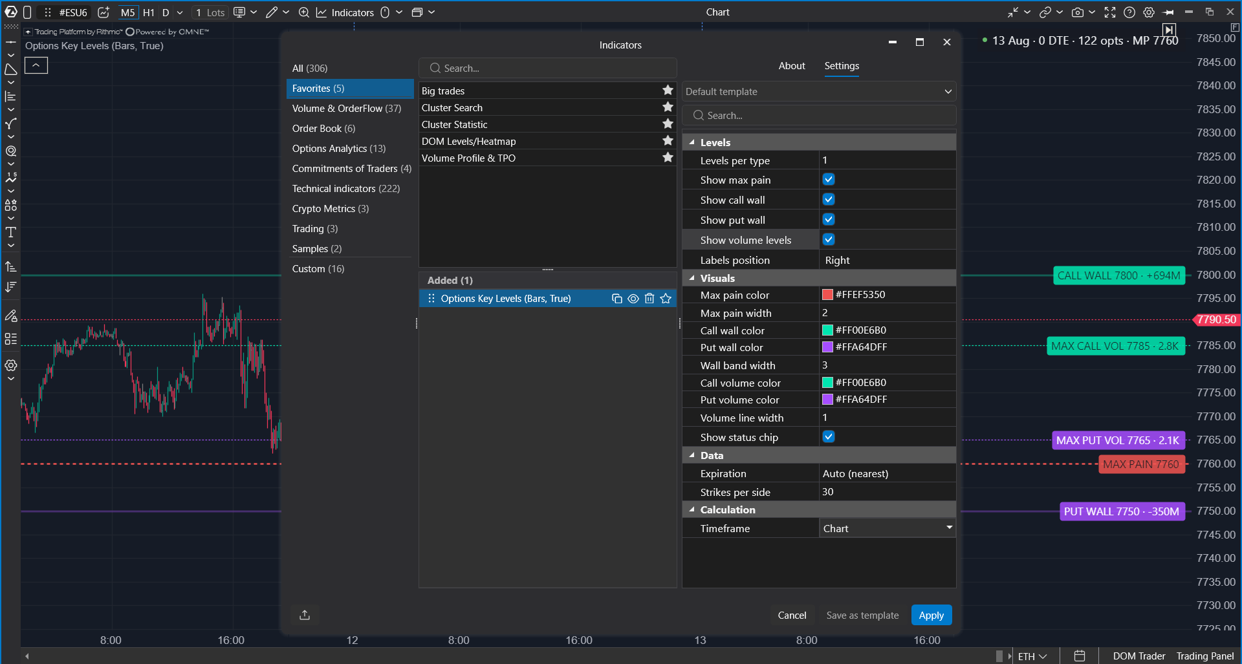Collapse the Calculation settings section
This screenshot has width=1242, height=664.
[x=692, y=509]
